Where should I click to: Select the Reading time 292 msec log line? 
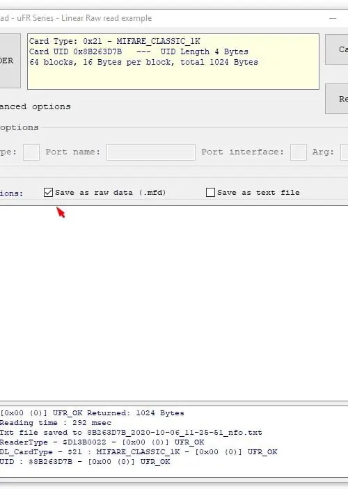[x=56, y=423]
